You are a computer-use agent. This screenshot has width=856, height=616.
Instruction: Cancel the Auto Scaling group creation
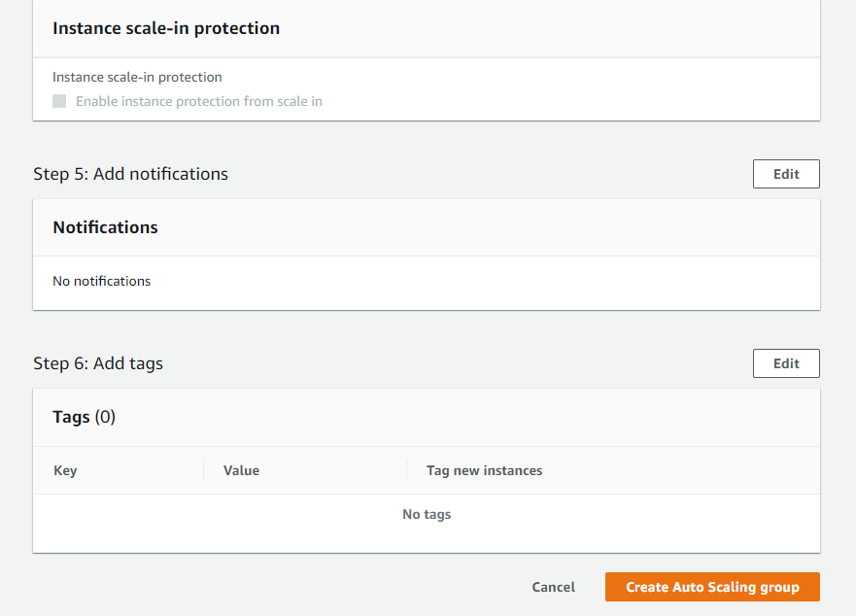(553, 587)
